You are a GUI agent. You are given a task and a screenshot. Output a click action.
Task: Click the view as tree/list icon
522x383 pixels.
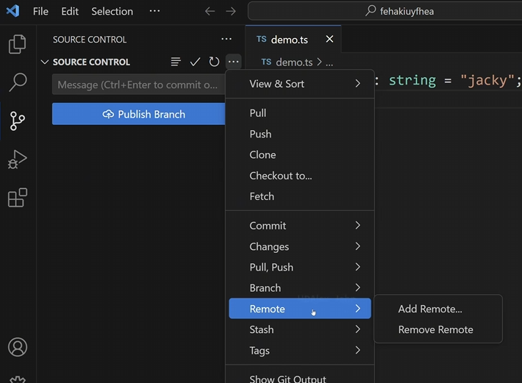tap(176, 62)
